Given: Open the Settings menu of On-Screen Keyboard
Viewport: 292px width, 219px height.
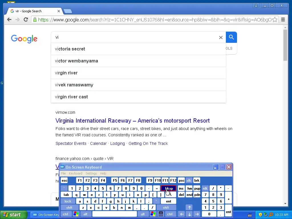Looking at the screenshot, I should tap(91, 173).
